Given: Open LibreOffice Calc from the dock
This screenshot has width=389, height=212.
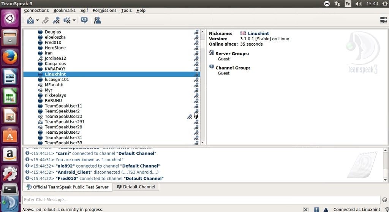Looking at the screenshot, I should 10,97.
